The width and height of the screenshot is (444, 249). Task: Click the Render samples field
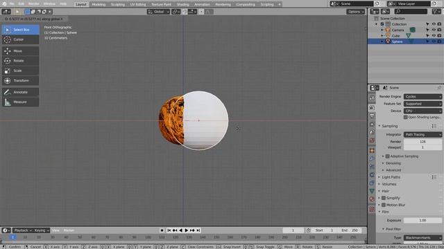tap(422, 142)
